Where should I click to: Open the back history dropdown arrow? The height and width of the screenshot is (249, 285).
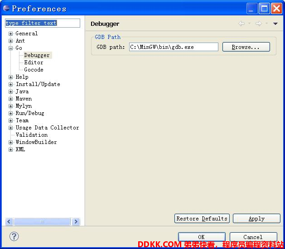[249, 23]
